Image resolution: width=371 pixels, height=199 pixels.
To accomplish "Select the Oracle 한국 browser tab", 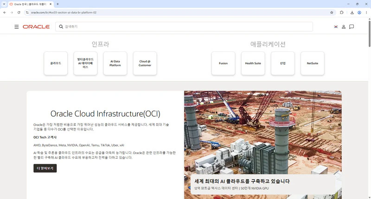I will (x=31, y=4).
